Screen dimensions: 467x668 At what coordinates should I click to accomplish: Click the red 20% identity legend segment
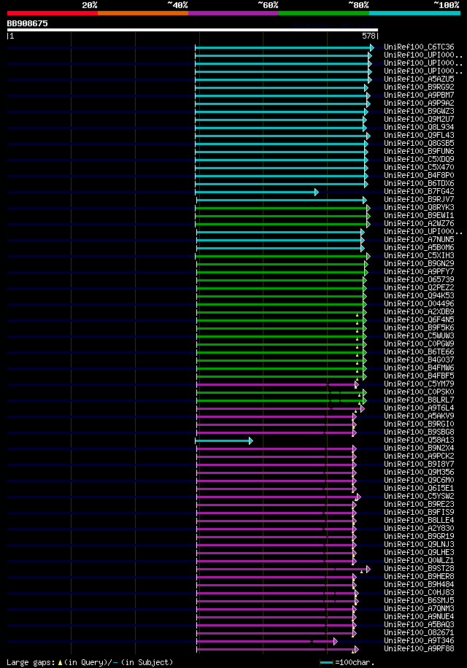tap(53, 13)
